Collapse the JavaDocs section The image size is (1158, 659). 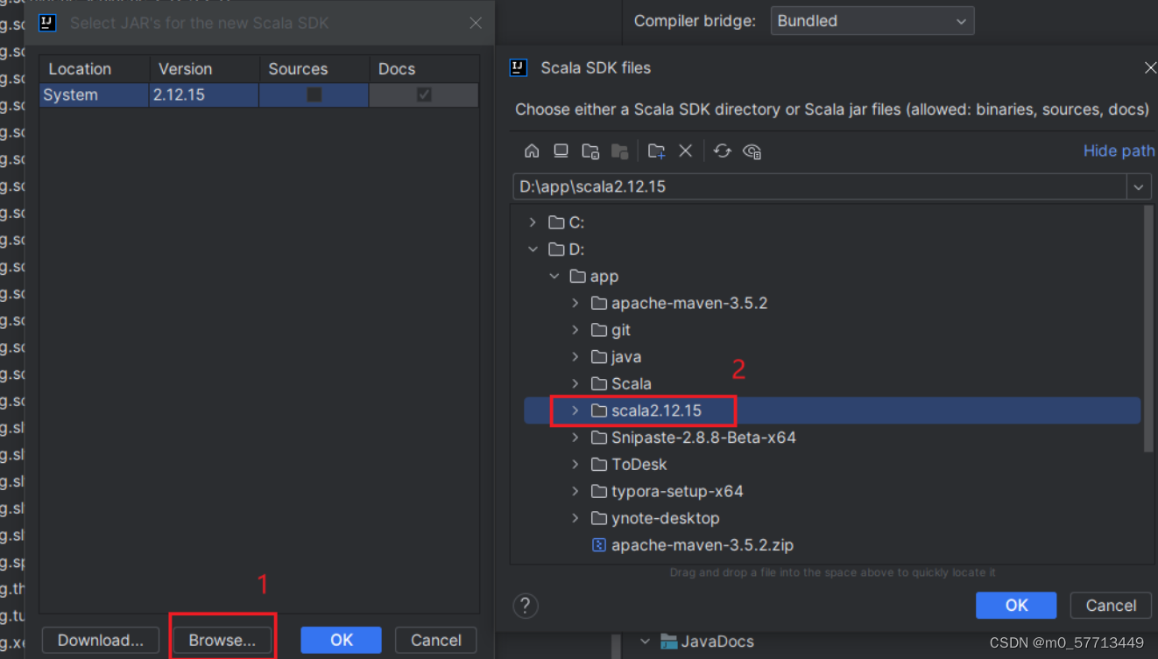[645, 641]
